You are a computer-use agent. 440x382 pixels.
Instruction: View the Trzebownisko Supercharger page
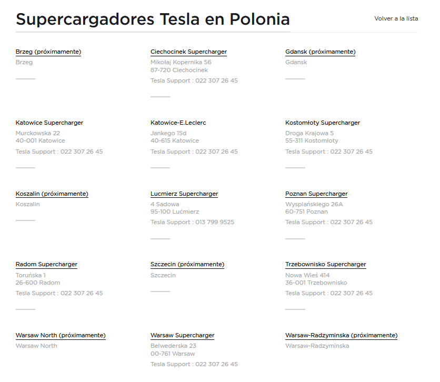coord(325,264)
